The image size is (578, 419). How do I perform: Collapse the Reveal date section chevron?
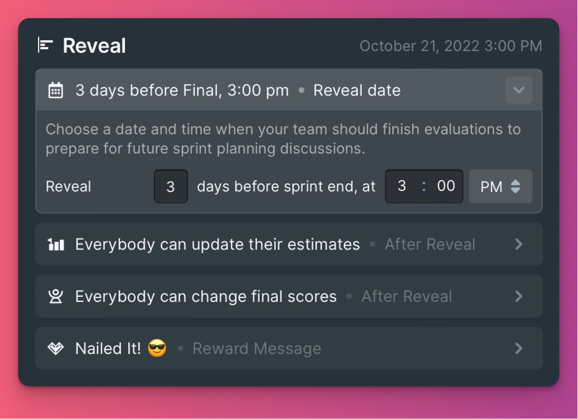click(x=518, y=90)
